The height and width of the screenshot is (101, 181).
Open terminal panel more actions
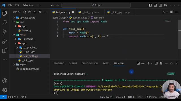[166, 63]
